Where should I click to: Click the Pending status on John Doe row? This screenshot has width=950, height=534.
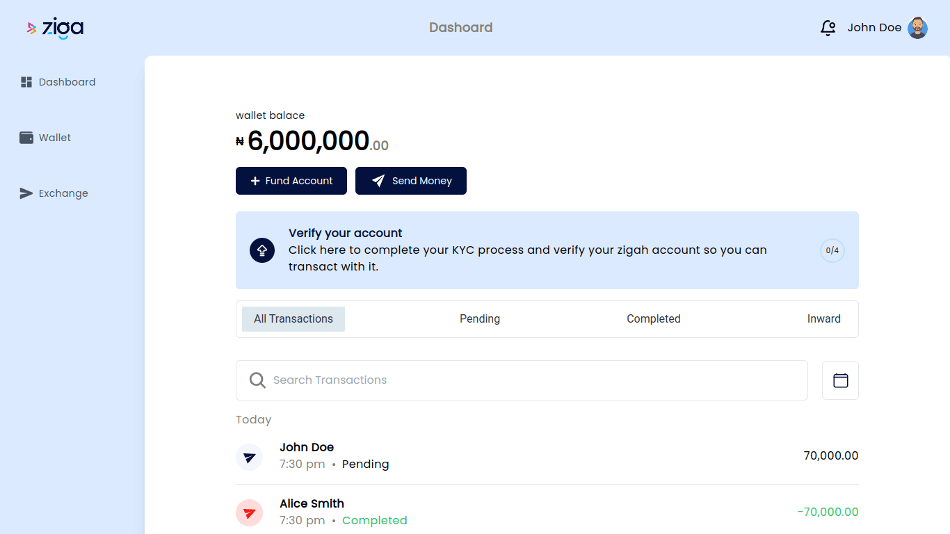coord(366,464)
